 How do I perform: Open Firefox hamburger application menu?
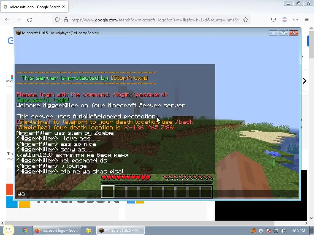click(x=307, y=20)
